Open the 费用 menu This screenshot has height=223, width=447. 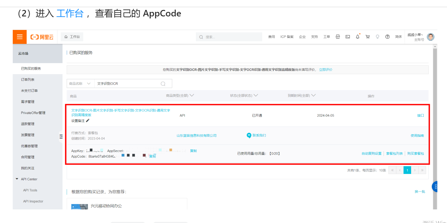[x=271, y=37]
